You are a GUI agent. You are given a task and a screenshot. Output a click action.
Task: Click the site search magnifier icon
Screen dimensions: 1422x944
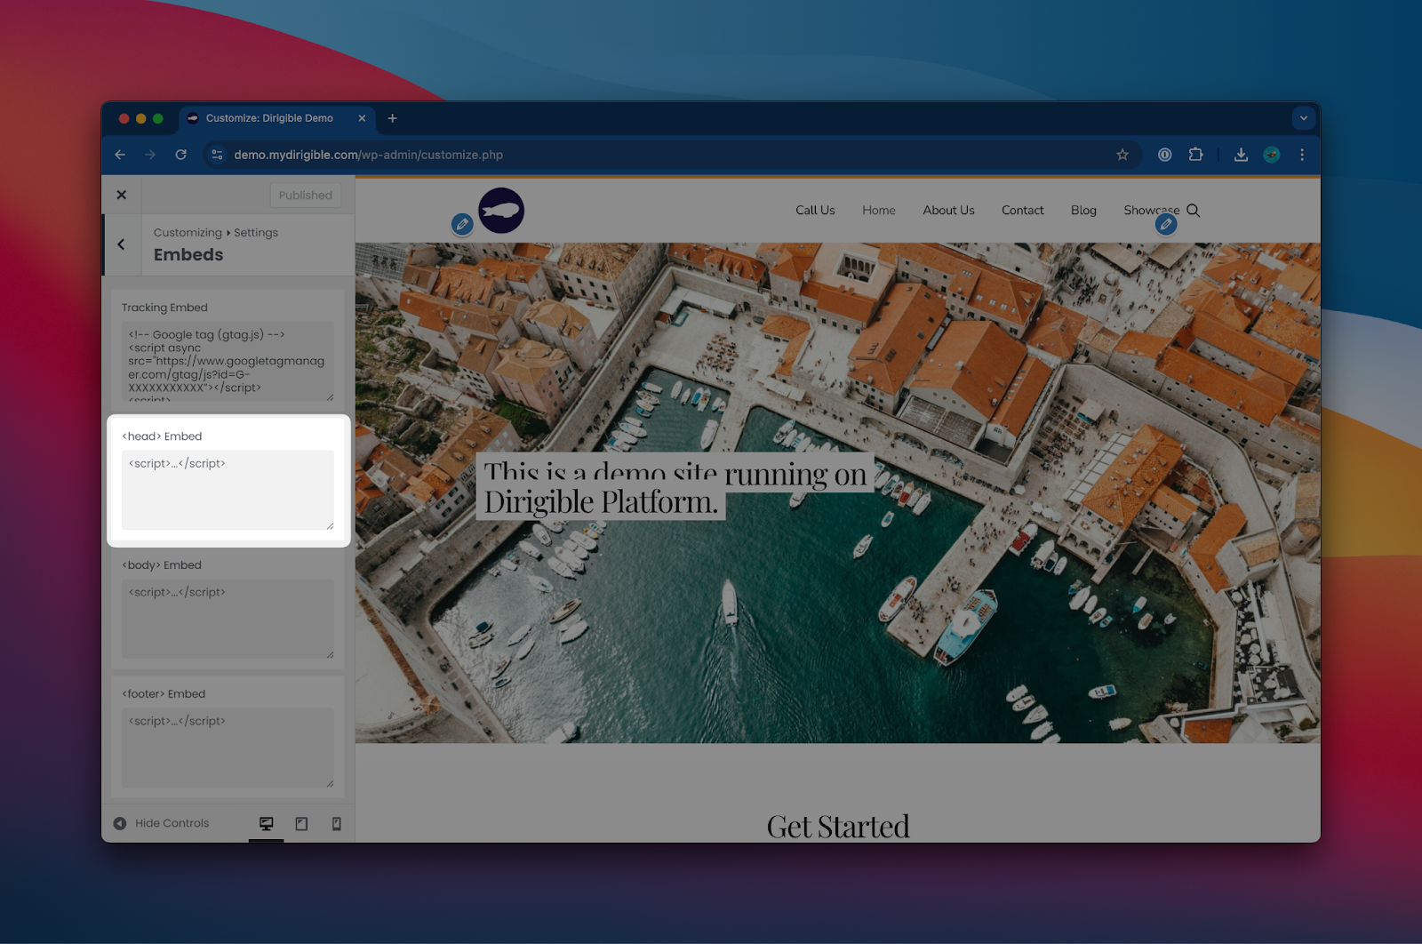[x=1194, y=211]
